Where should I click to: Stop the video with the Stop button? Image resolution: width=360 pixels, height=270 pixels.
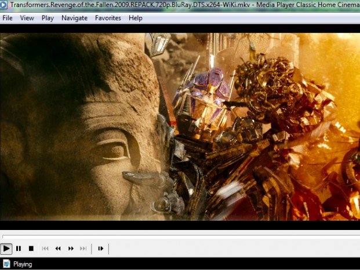tap(31, 249)
